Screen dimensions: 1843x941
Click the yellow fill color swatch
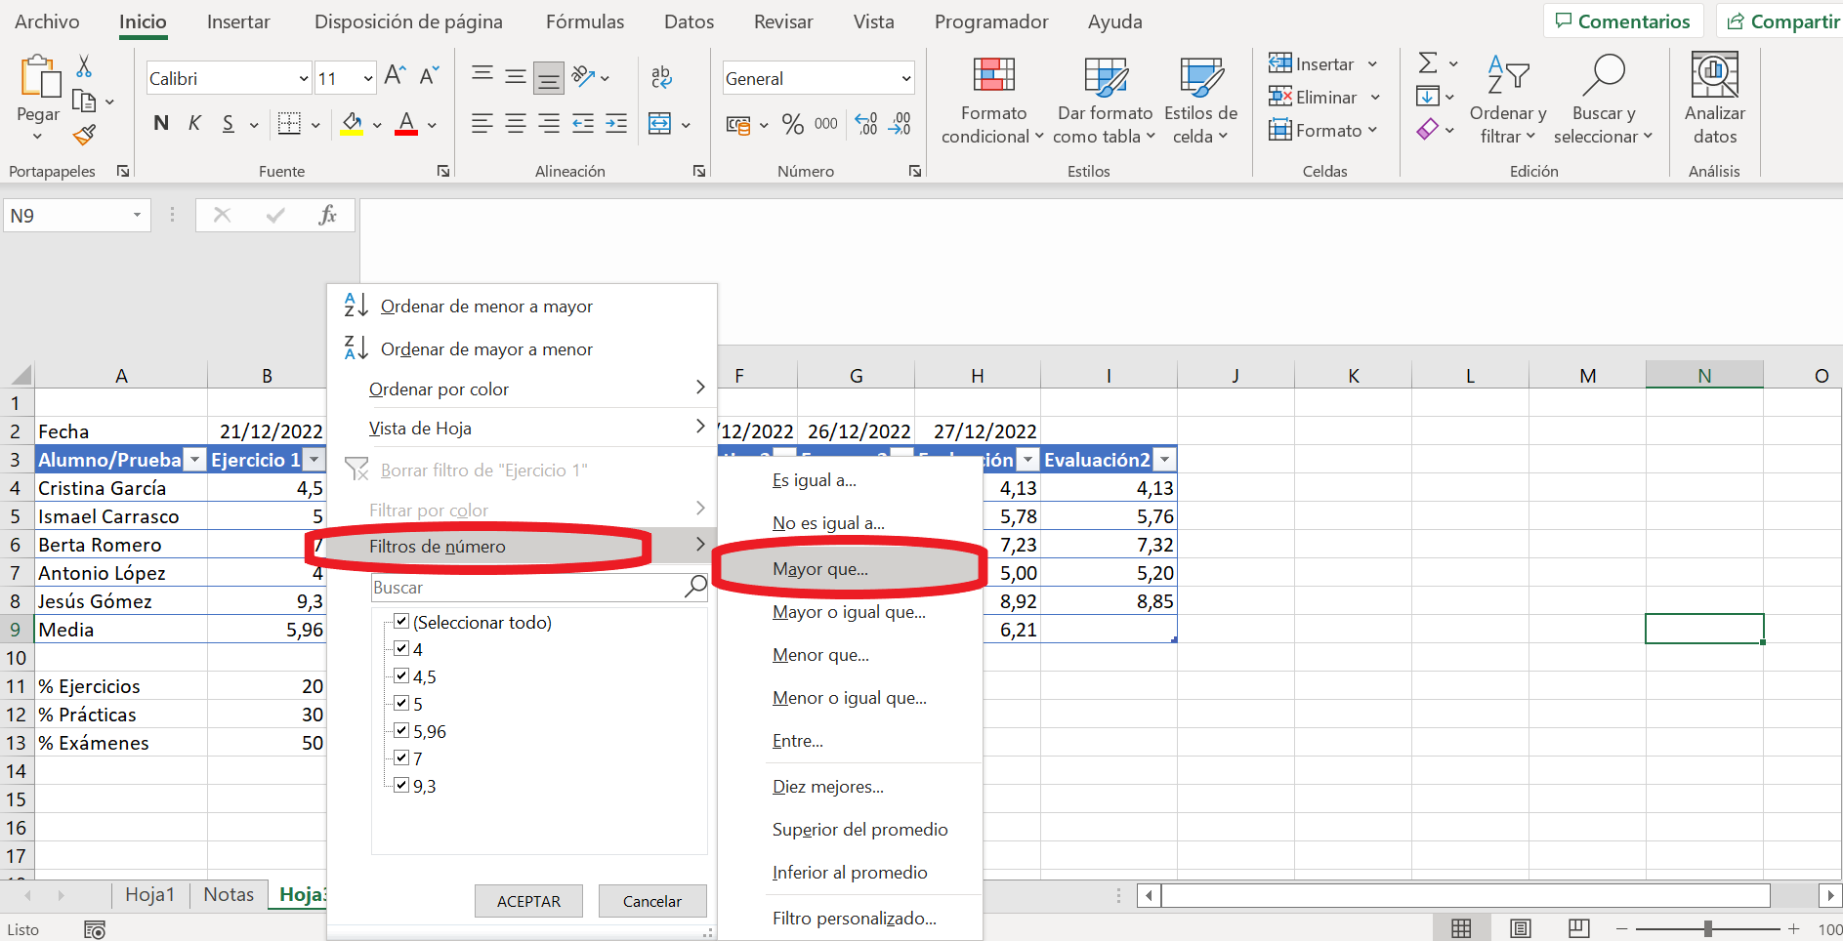pos(352,124)
